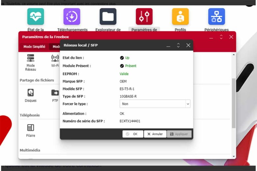Open the Téléchargements purple icon

pos(72,16)
